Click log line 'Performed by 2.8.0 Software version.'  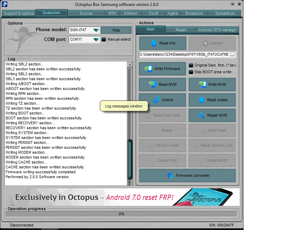38,177
